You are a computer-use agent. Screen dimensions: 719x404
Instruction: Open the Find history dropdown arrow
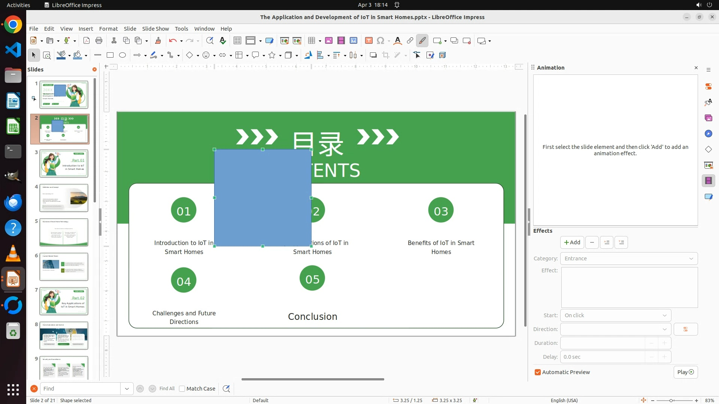tap(127, 389)
